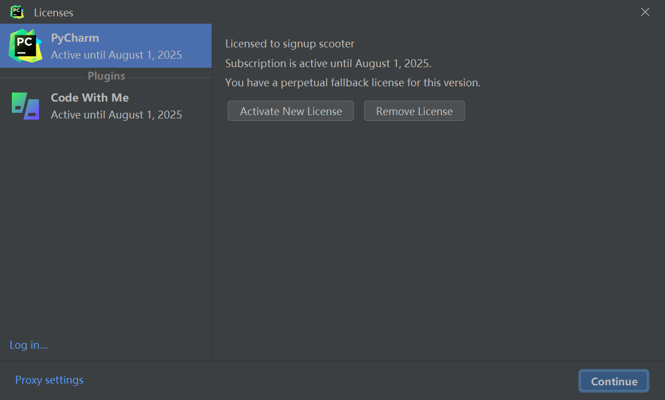665x400 pixels.
Task: Select the Code With Me plugin name
Action: [90, 98]
